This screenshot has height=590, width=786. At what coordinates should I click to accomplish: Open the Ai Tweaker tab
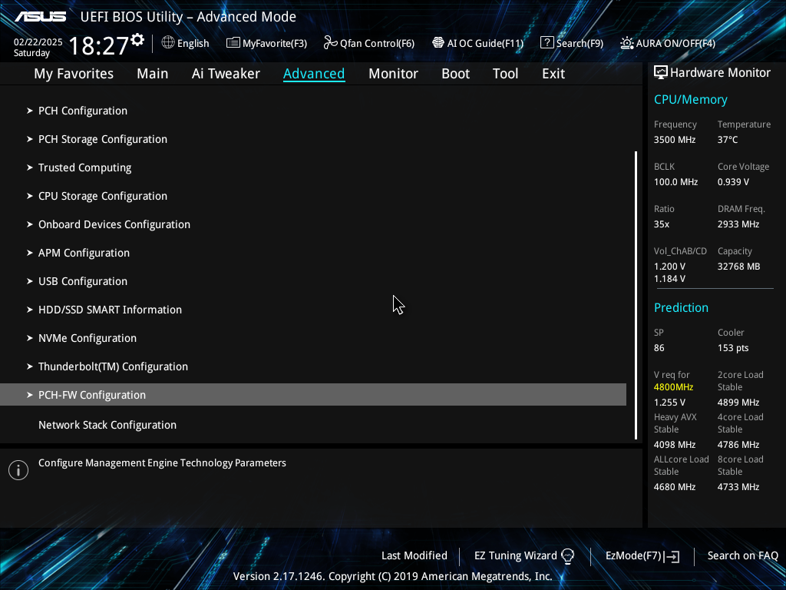[226, 74]
